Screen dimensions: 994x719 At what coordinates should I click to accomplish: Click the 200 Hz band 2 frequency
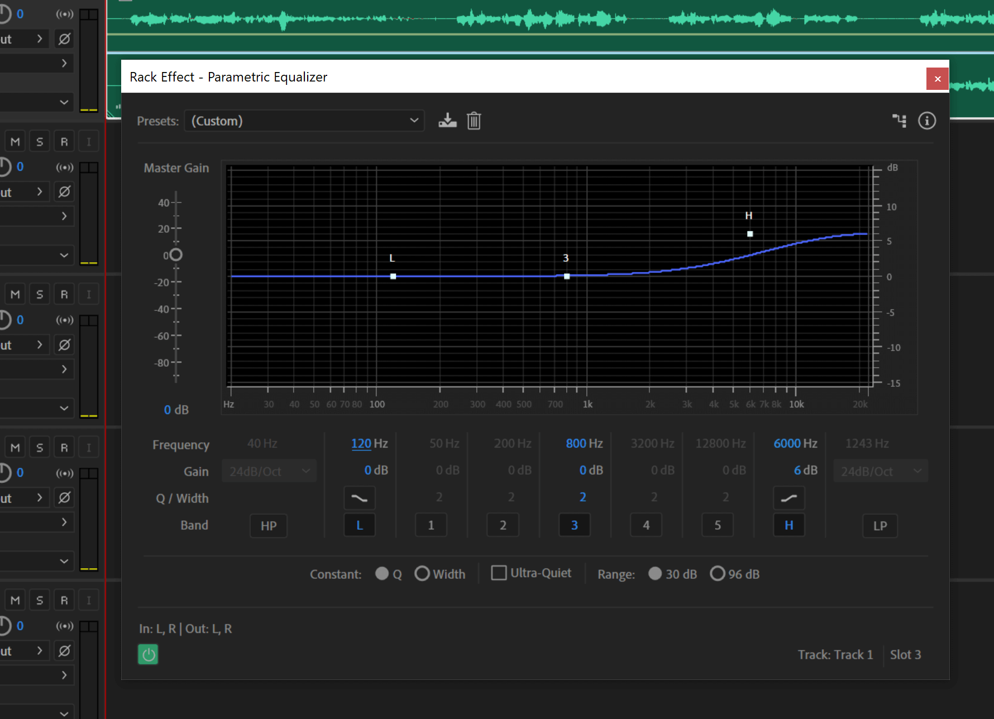click(512, 444)
